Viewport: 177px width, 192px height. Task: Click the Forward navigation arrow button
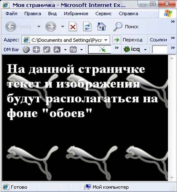pos(51,26)
